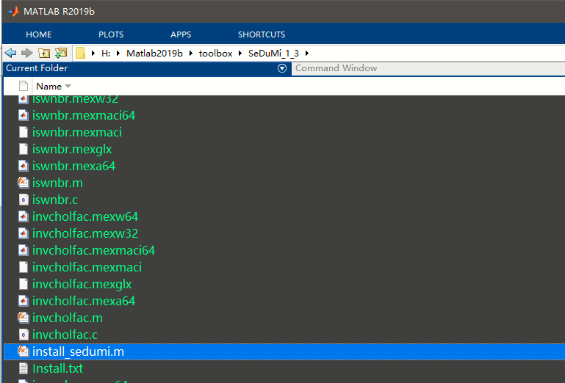
Task: Select the file iswnbr.mexglx
Action: click(x=72, y=149)
